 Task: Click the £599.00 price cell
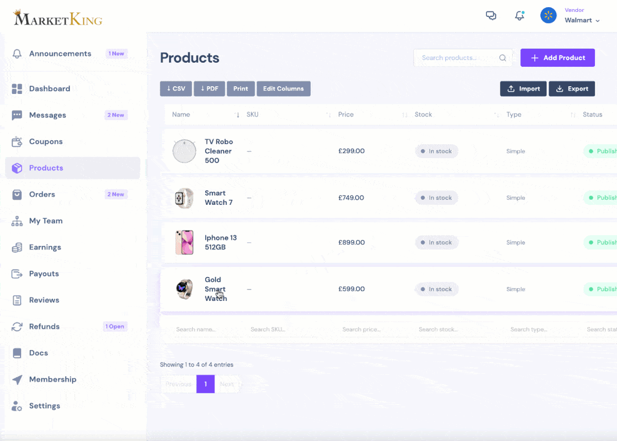352,289
